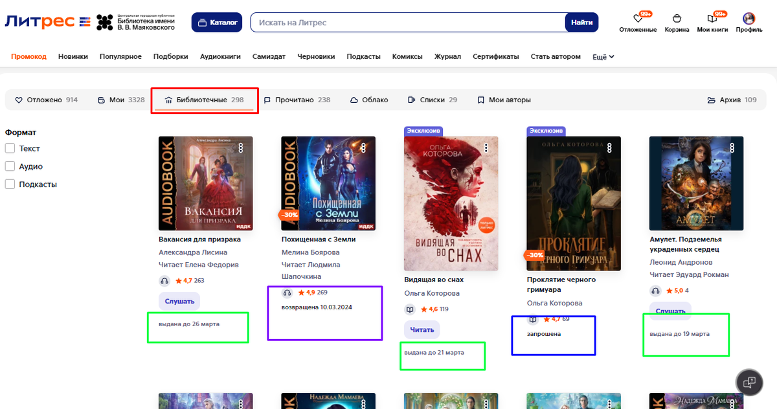Expand the Ещё navigation dropdown

(x=603, y=57)
